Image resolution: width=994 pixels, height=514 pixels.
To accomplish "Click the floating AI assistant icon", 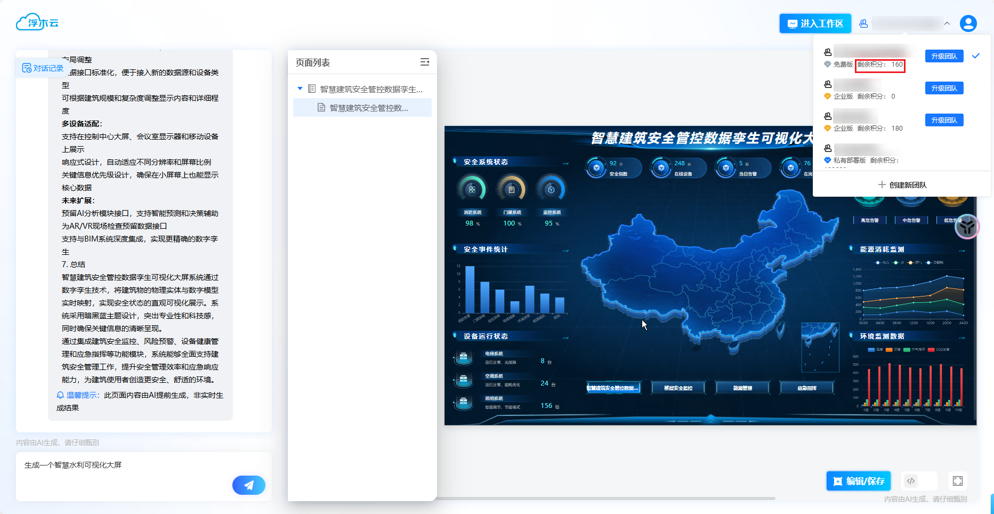I will click(x=967, y=227).
